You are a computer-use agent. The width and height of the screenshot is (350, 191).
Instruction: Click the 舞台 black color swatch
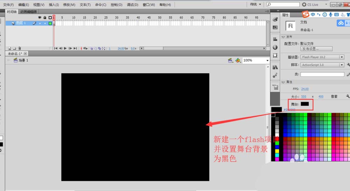305,104
